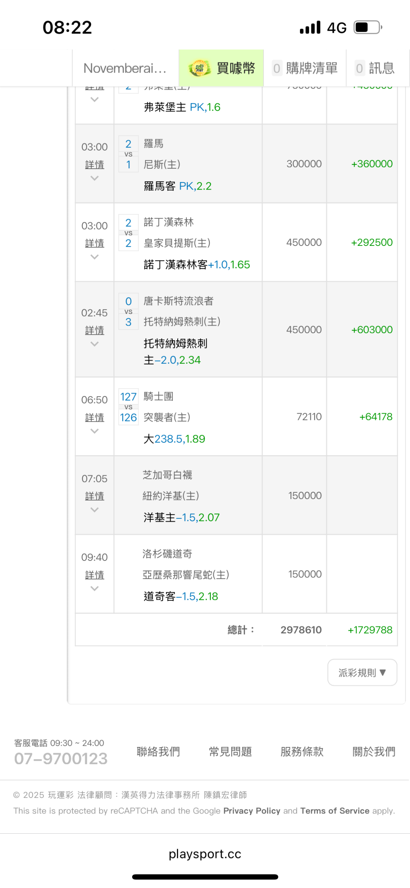Expand chevron under 09:40 洛杉磯道奇 match

tap(95, 589)
